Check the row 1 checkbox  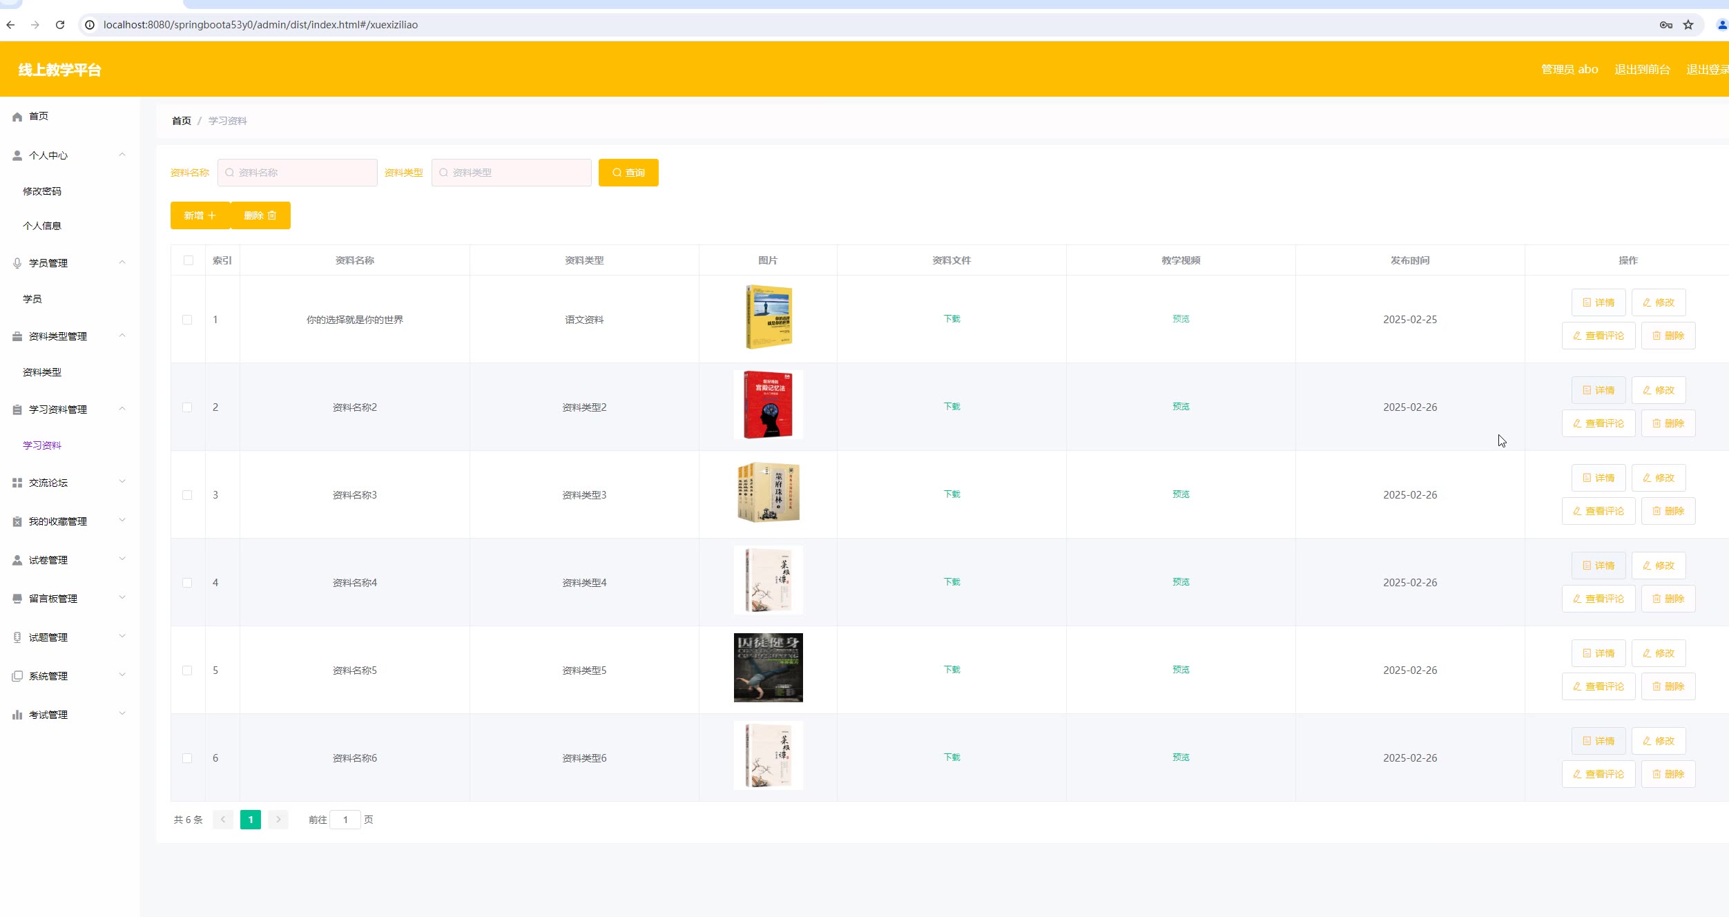tap(187, 320)
